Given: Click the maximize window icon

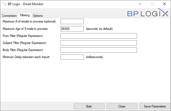Looking at the screenshot, I should (152, 4).
